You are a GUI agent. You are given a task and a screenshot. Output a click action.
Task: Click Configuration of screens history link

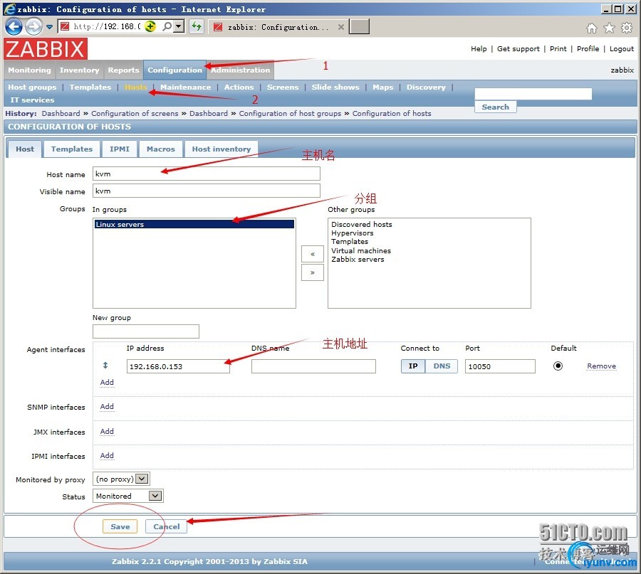coord(135,114)
